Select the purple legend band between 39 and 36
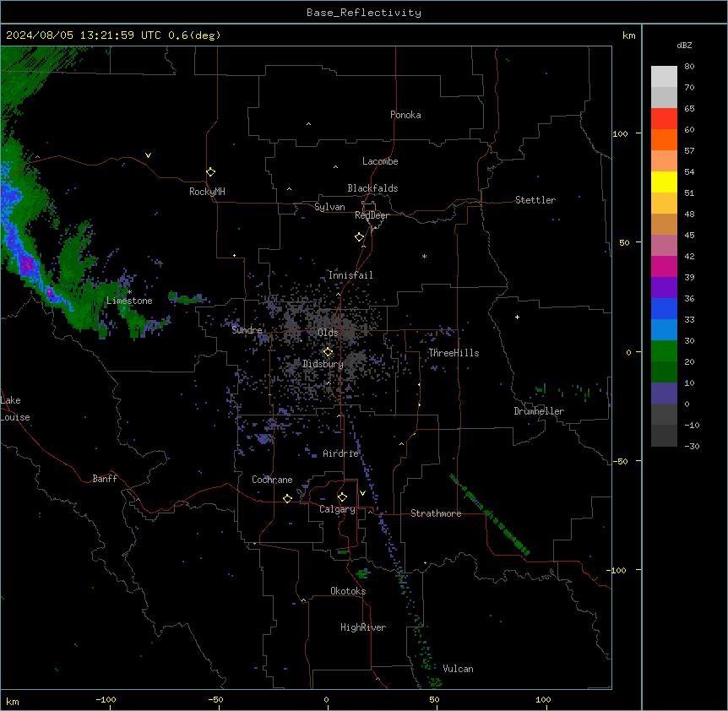The image size is (728, 711). (664, 288)
